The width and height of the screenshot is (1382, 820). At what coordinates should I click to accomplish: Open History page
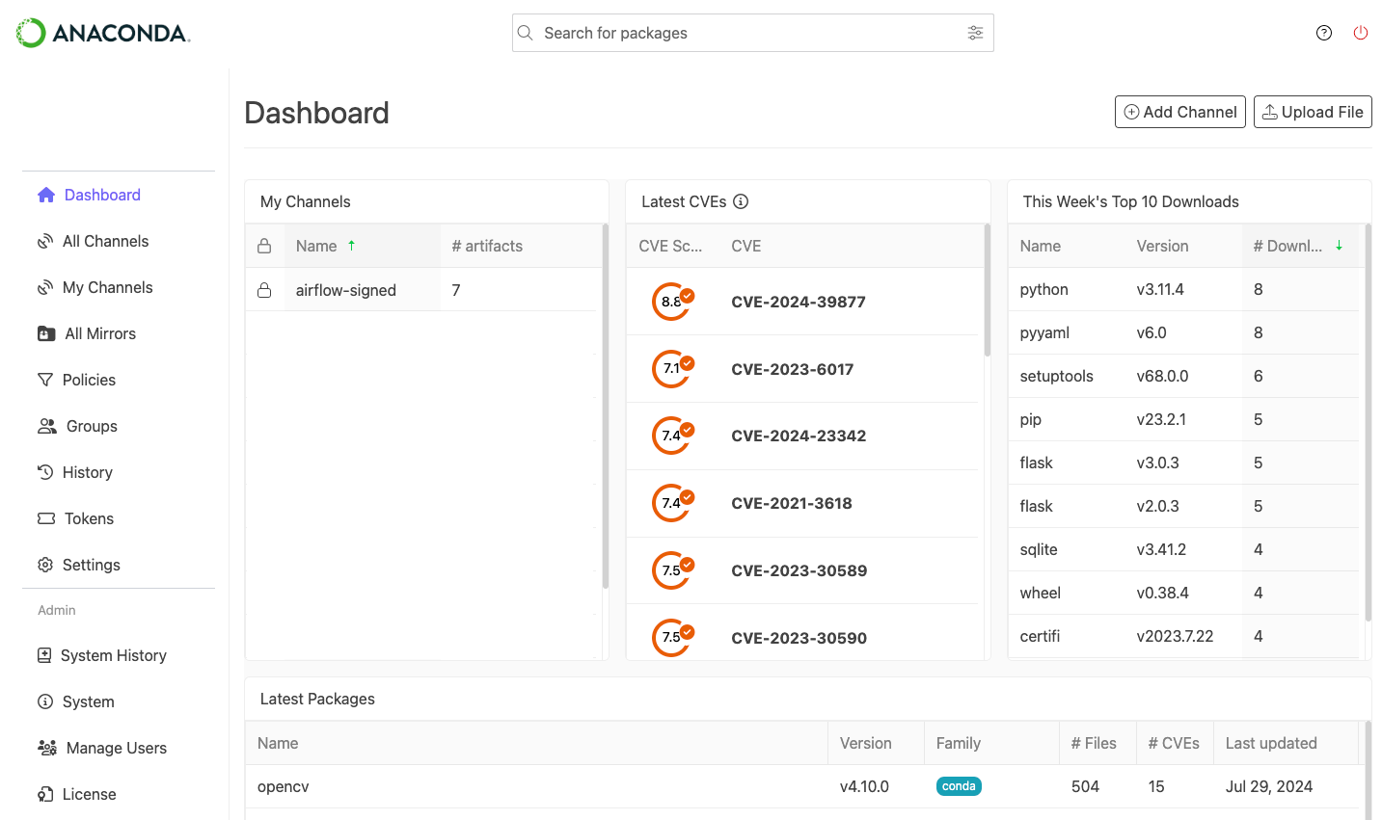75,472
